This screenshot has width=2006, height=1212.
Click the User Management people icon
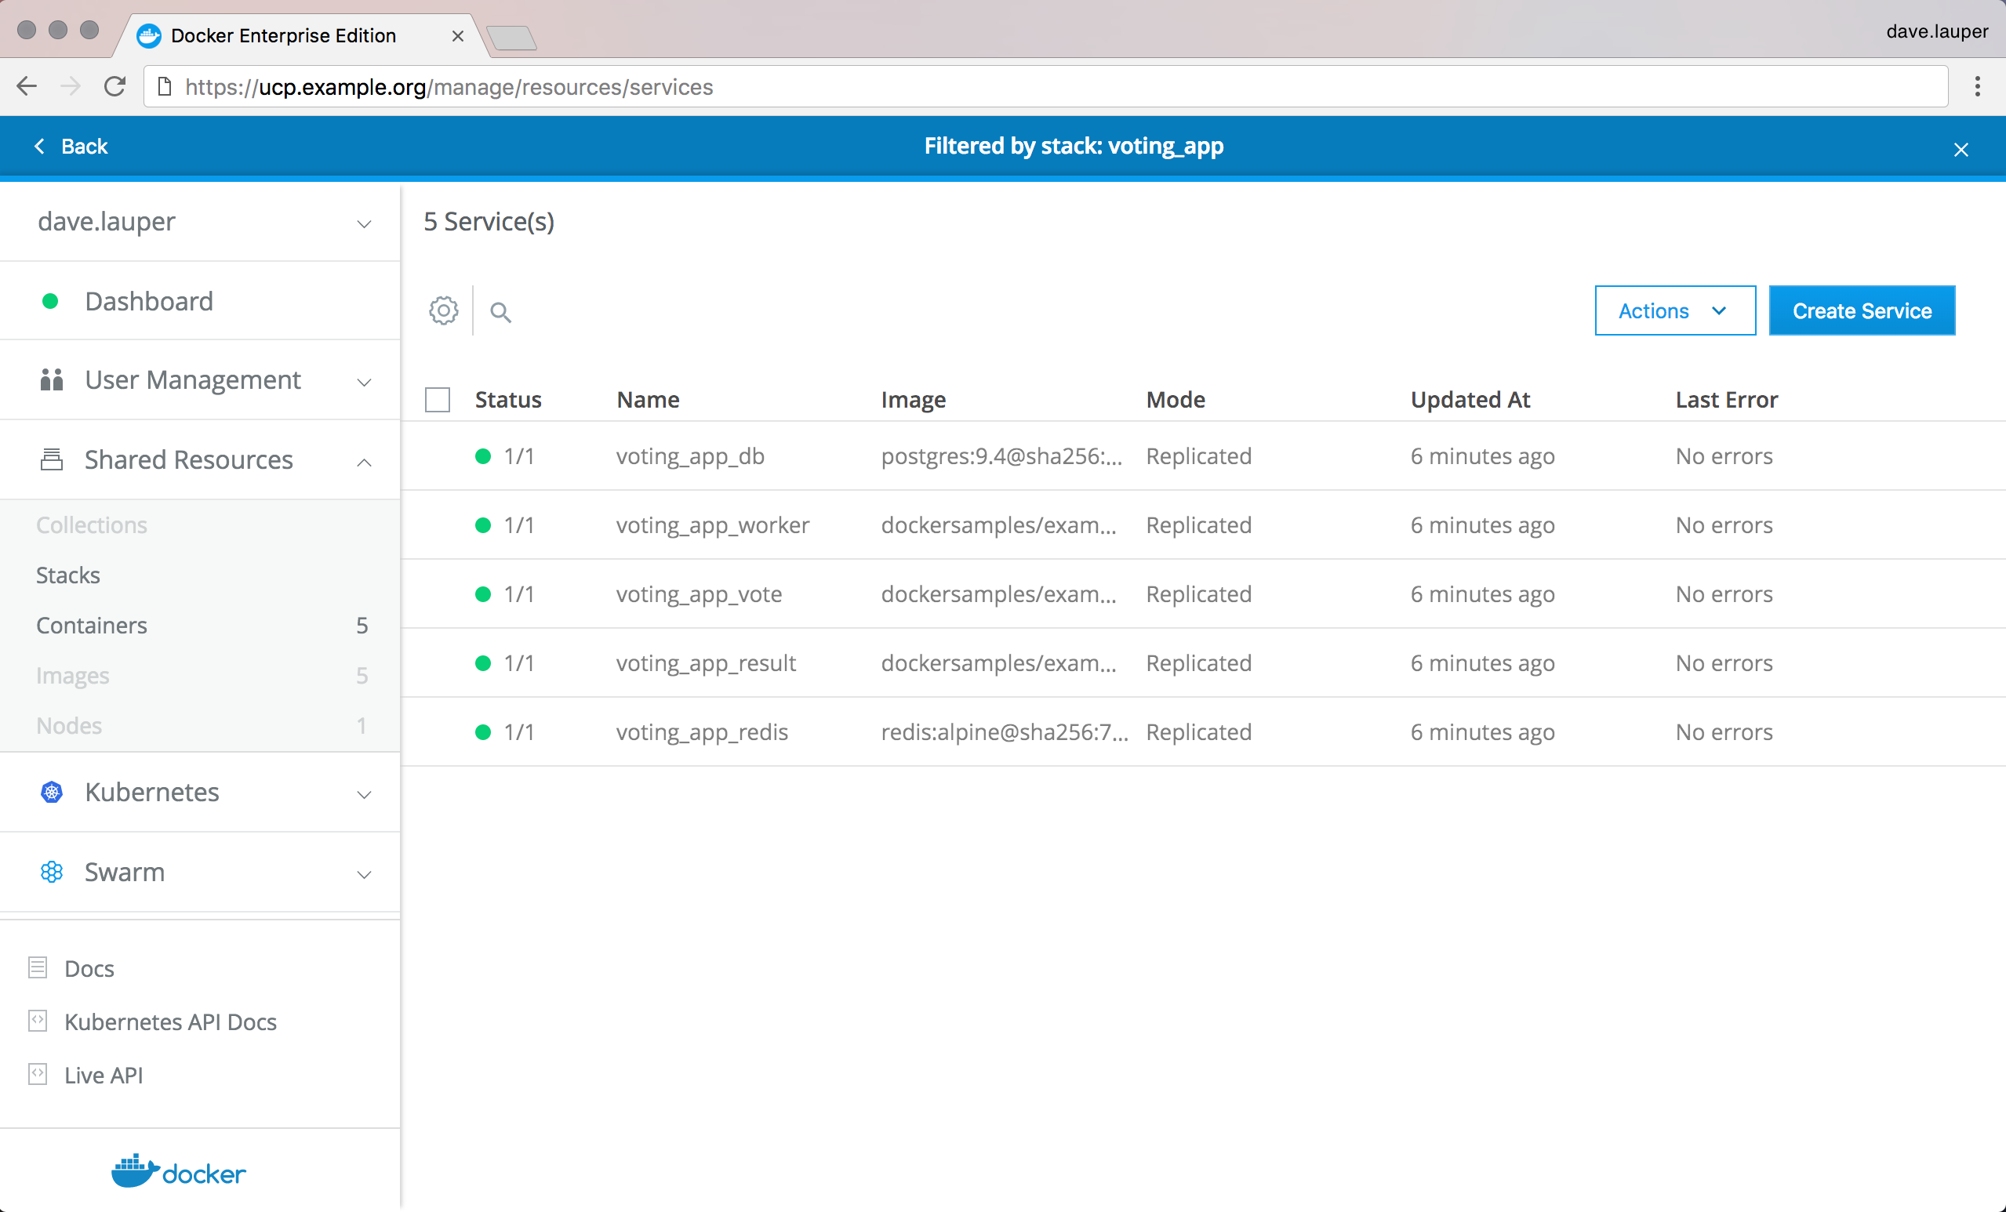[x=51, y=380]
